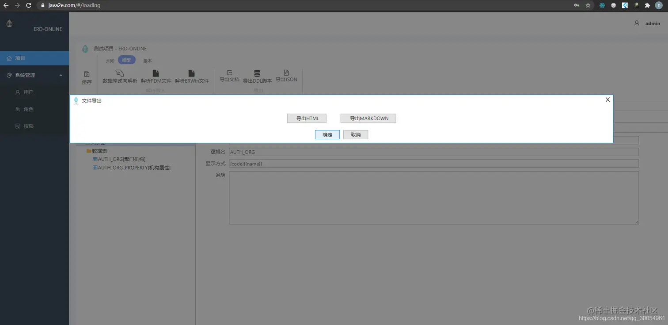Screen dimensions: 668x325
Task: Switch to the 开始 ribbon tab
Action: point(110,61)
